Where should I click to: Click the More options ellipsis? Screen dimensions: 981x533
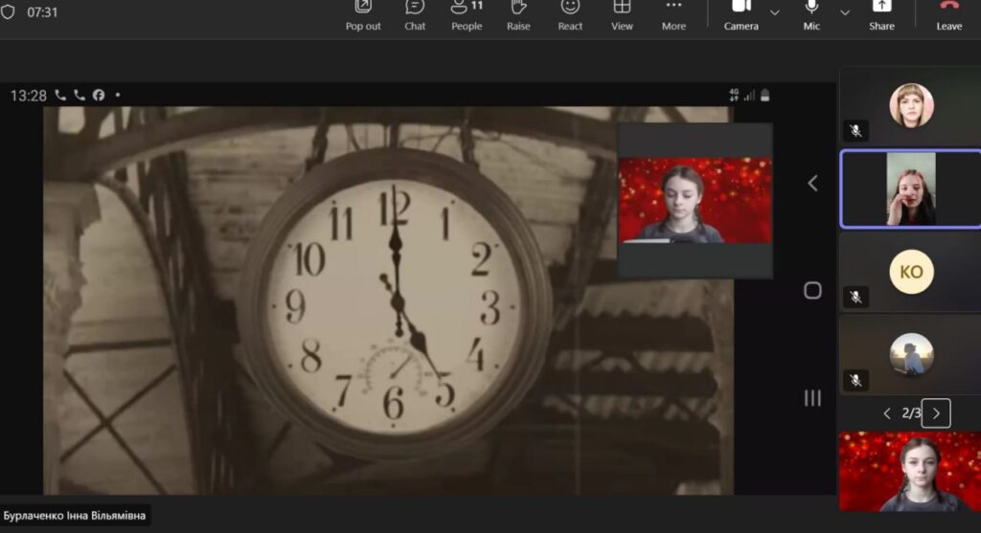pos(673,14)
